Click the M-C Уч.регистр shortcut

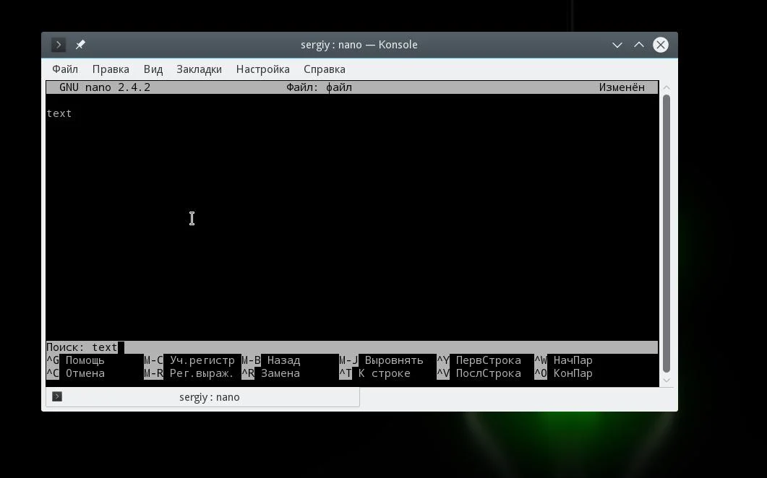tap(189, 361)
